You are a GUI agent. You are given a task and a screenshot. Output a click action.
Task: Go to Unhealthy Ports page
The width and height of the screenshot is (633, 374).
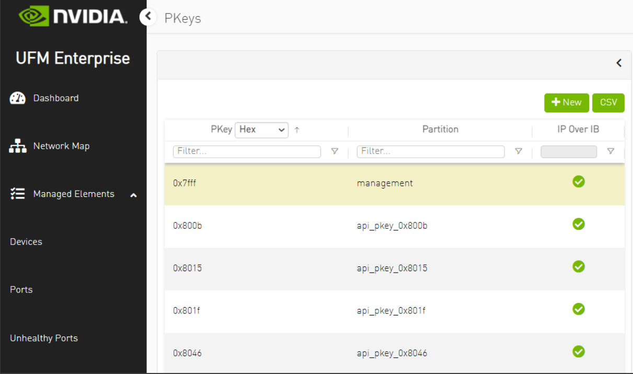click(44, 338)
